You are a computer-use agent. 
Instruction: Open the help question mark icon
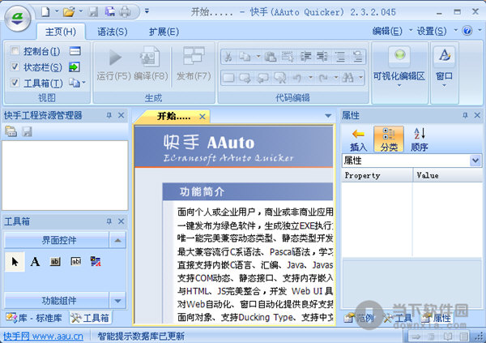[467, 31]
